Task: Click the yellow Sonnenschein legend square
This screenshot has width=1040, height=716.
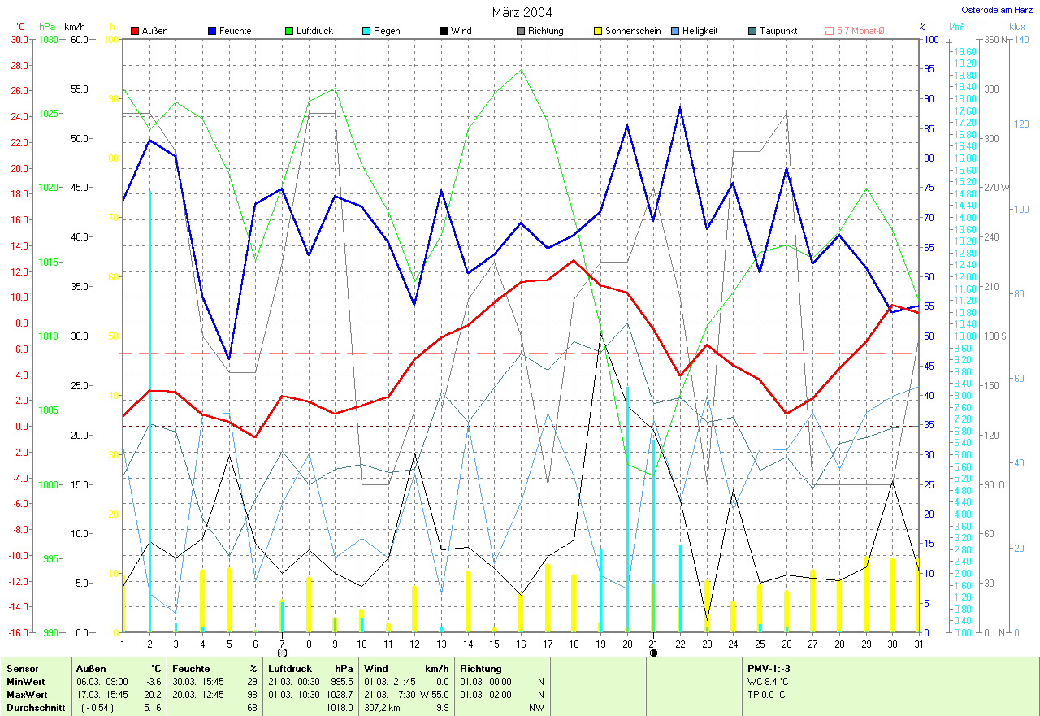Action: (x=598, y=31)
